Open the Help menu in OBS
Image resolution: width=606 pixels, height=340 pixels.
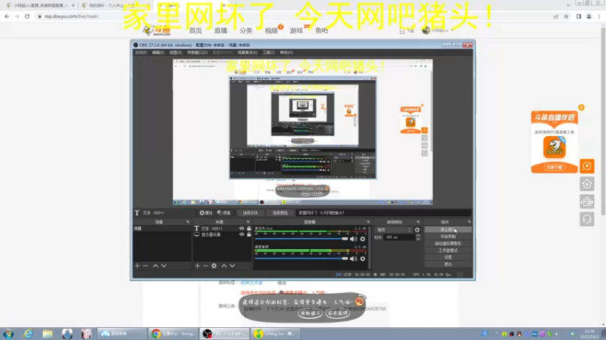pos(286,52)
